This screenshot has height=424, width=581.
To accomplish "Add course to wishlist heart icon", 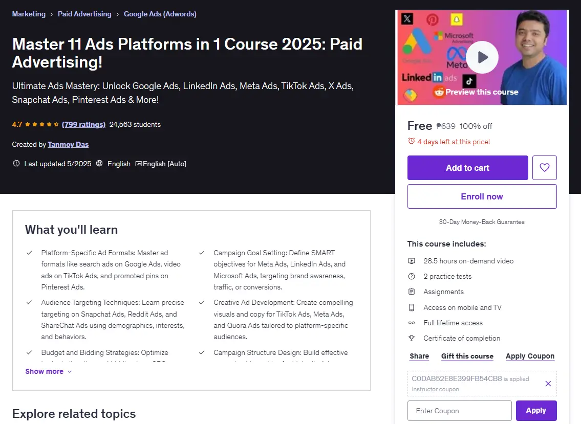I will (x=544, y=168).
